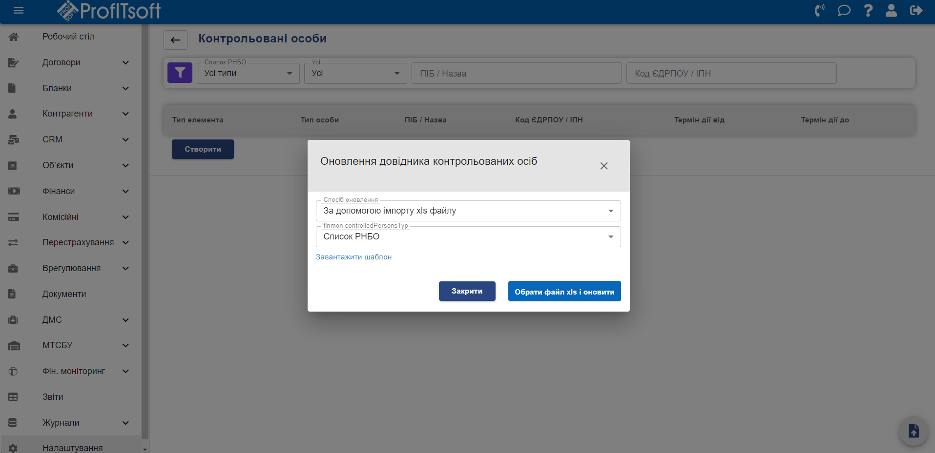Click the hamburger menu icon
Viewport: 935px width, 453px height.
click(x=19, y=11)
